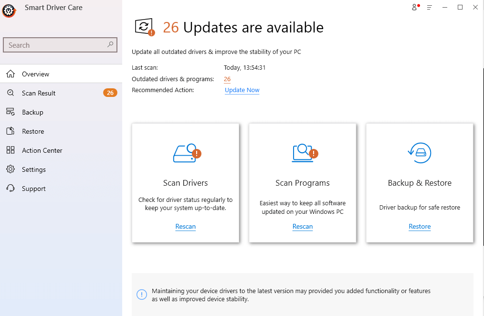The image size is (484, 316).
Task: Click the magnifier icon in Search box
Action: tap(110, 44)
